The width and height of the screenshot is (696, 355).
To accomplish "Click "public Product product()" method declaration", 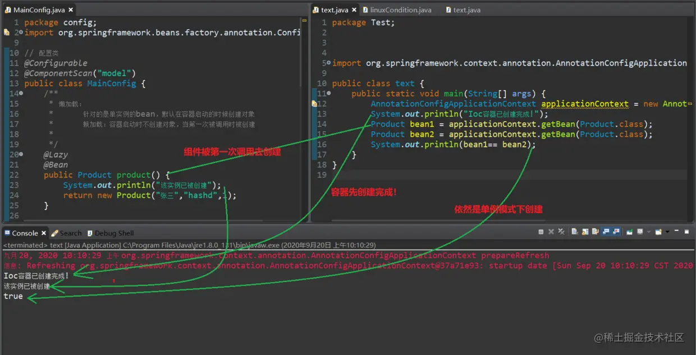I will pyautogui.click(x=107, y=174).
